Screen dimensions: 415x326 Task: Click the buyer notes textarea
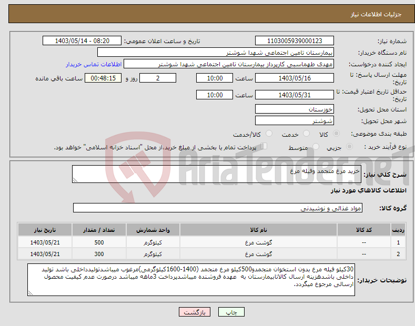pyautogui.click(x=191, y=280)
